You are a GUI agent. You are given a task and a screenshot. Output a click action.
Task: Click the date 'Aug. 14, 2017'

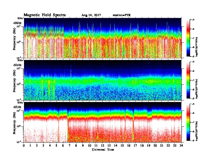pyautogui.click(x=91, y=15)
